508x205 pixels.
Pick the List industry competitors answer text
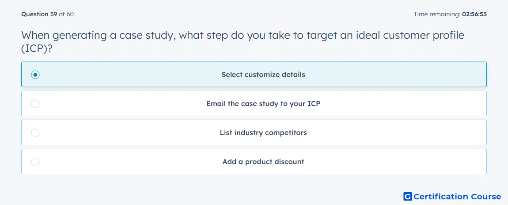pyautogui.click(x=263, y=133)
